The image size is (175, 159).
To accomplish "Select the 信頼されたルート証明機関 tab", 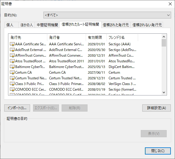I will 80,24.
